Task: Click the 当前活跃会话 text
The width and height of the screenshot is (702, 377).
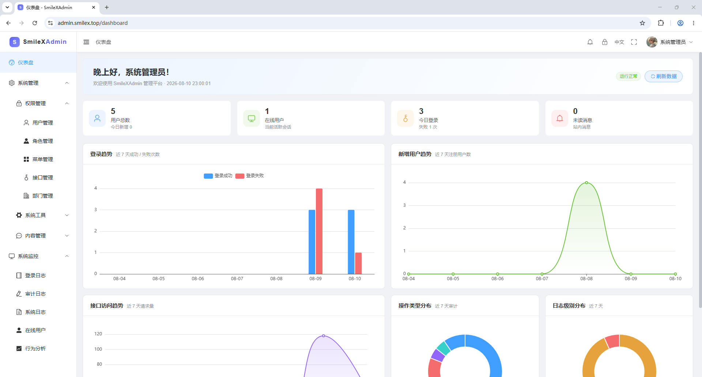Action: click(x=278, y=127)
